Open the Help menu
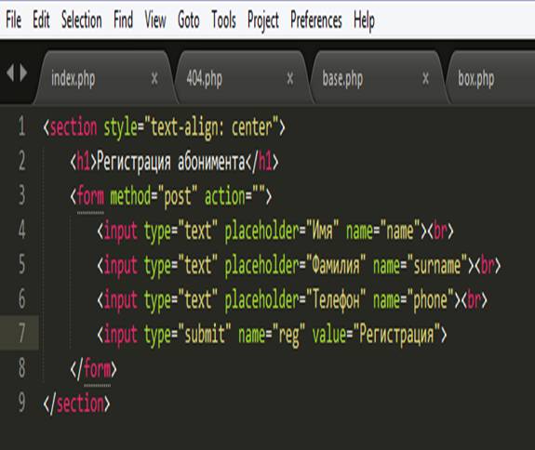This screenshot has height=450, width=535. pyautogui.click(x=364, y=21)
